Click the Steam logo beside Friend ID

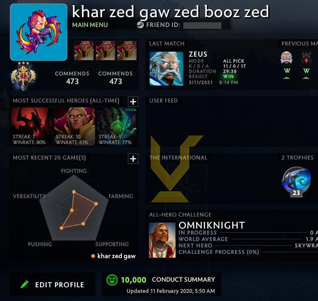pos(140,25)
